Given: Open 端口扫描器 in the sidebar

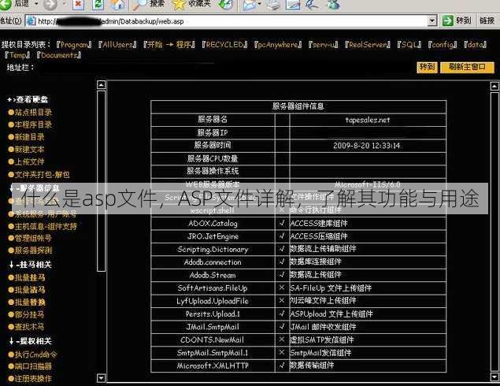Looking at the screenshot, I should tap(30, 366).
